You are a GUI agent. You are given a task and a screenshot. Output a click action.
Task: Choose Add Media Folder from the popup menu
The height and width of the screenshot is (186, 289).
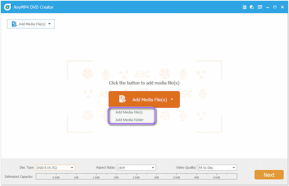point(130,120)
